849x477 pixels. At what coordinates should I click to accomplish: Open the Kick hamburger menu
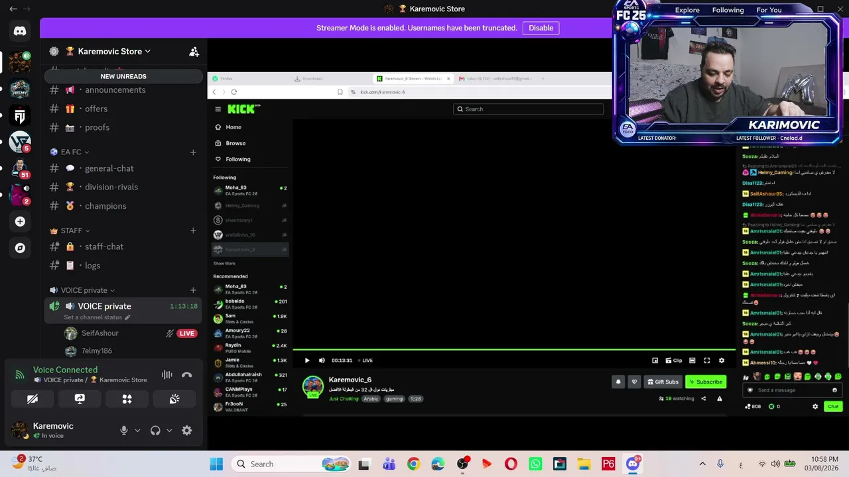click(x=218, y=109)
